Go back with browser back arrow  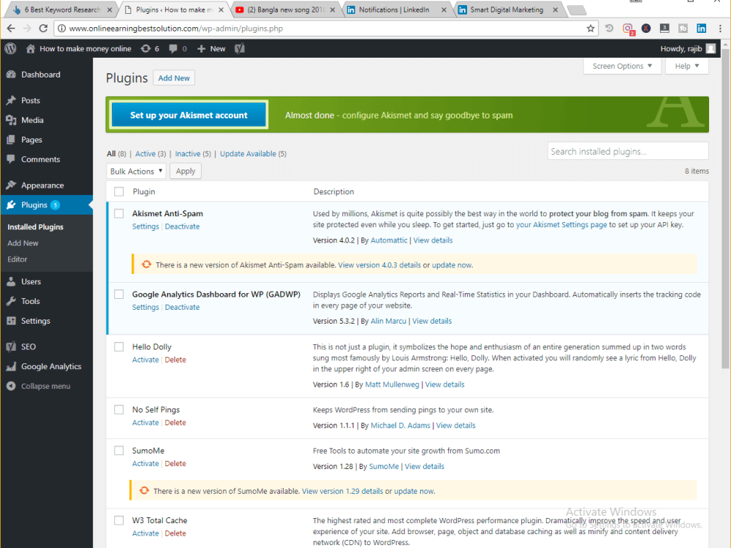point(11,28)
